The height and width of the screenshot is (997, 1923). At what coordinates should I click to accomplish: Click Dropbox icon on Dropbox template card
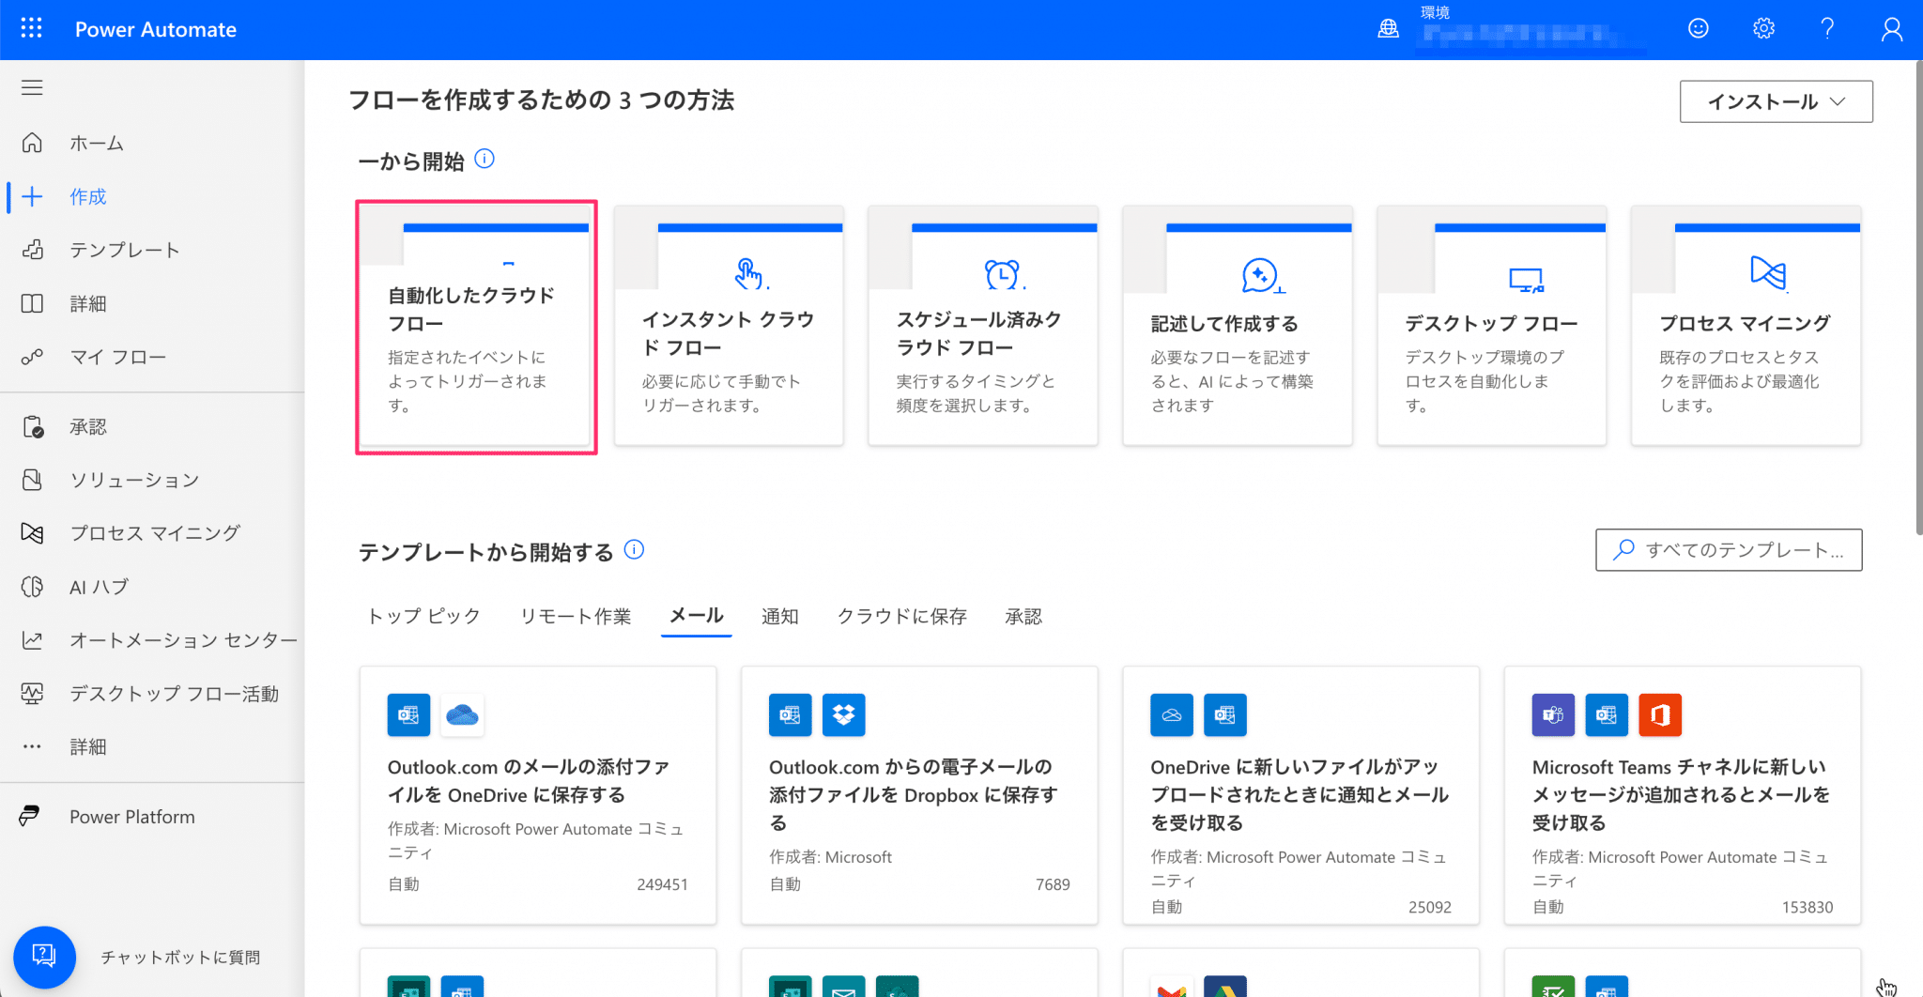tap(843, 715)
